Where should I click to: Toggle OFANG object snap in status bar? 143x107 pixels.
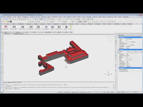pyautogui.click(x=108, y=92)
